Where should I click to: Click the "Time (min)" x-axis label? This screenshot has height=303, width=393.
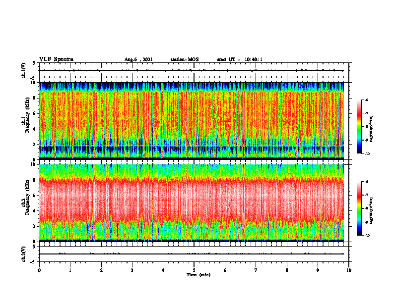tap(198, 275)
